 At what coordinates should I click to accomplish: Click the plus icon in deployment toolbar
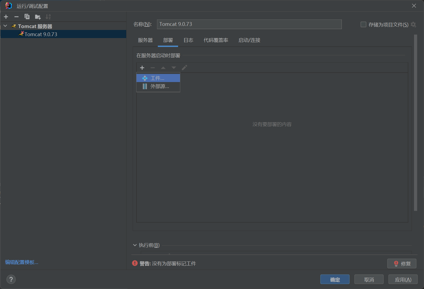coord(142,68)
